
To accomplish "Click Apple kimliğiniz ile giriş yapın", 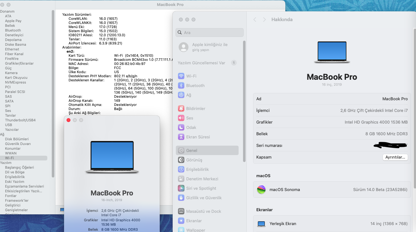I will coord(209,47).
